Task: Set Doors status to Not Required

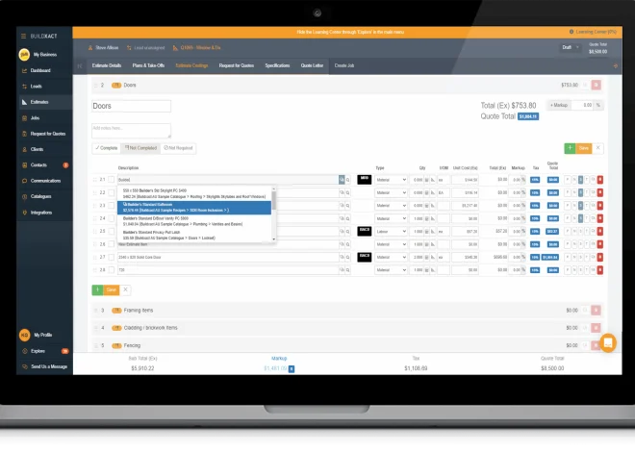Action: (x=178, y=148)
